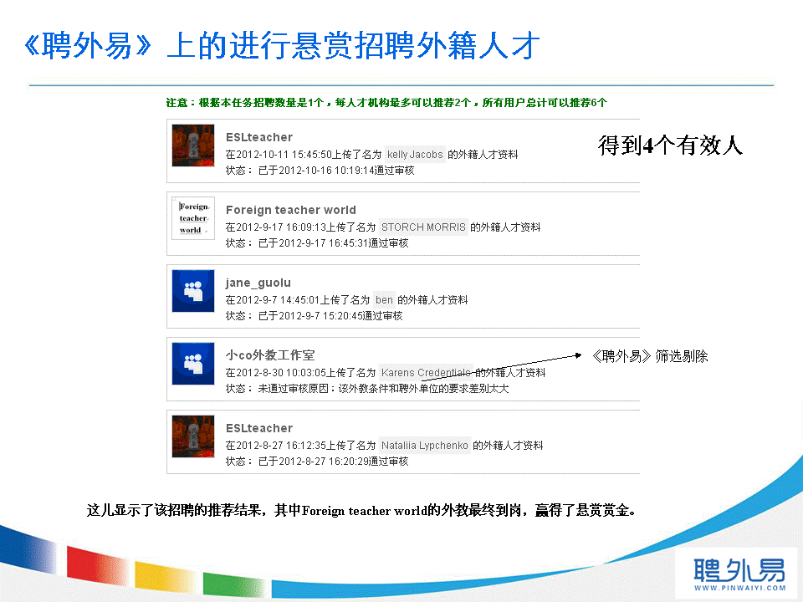The height and width of the screenshot is (602, 803).
Task: Click the ESLteacher avatar beside Nataliia Lypchenko entry
Action: tap(193, 436)
